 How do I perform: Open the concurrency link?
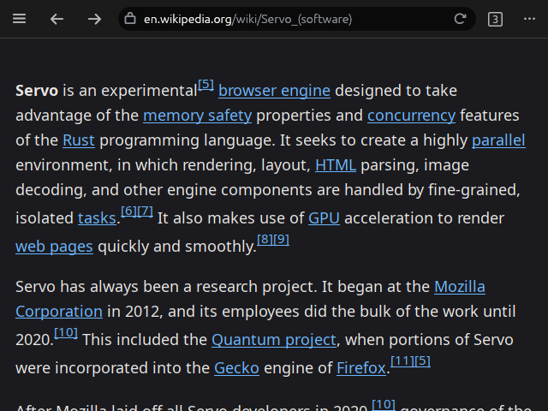[411, 116]
